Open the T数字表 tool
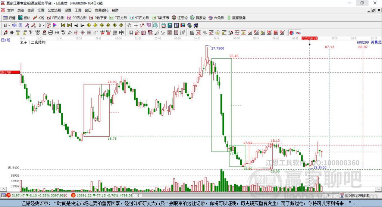The height and width of the screenshot is (207, 382). click(160, 18)
